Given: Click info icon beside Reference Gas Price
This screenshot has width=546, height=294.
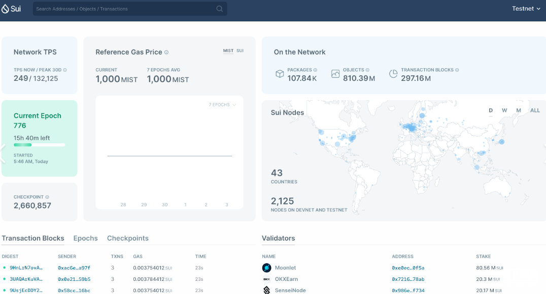Looking at the screenshot, I should [x=166, y=52].
